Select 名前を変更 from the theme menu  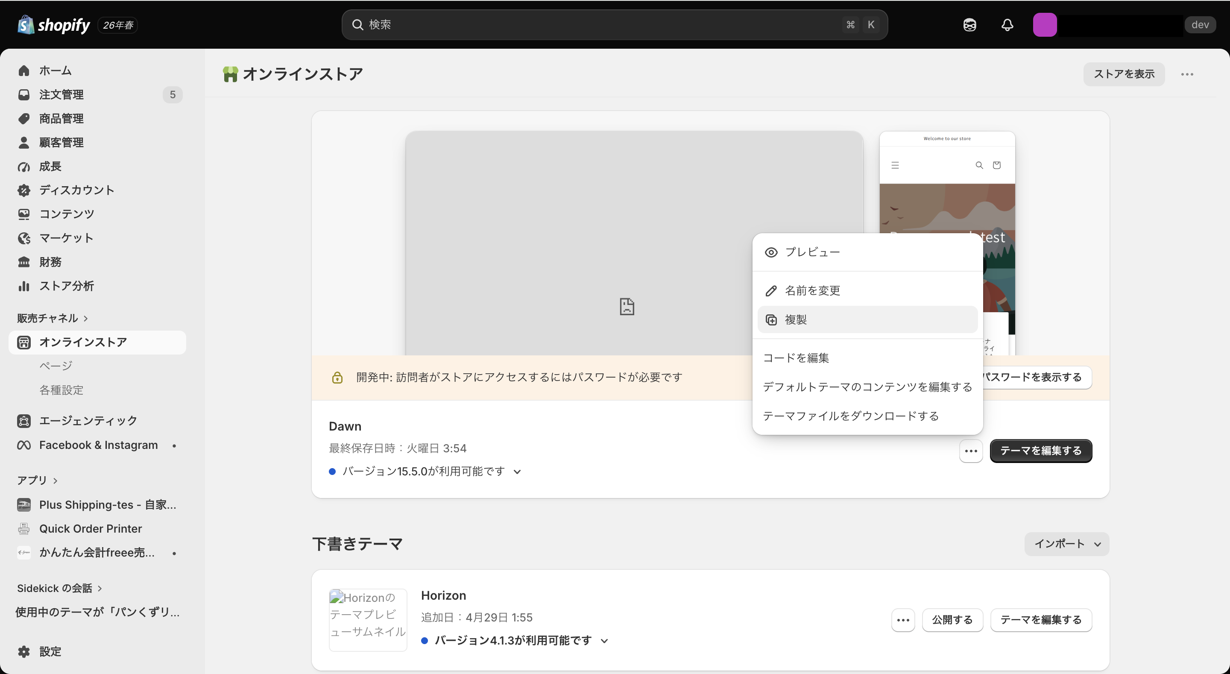(x=867, y=290)
